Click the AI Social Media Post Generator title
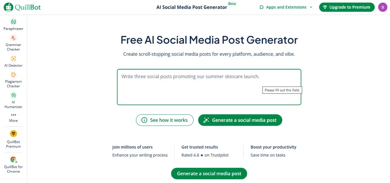The image size is (390, 183). tap(192, 7)
